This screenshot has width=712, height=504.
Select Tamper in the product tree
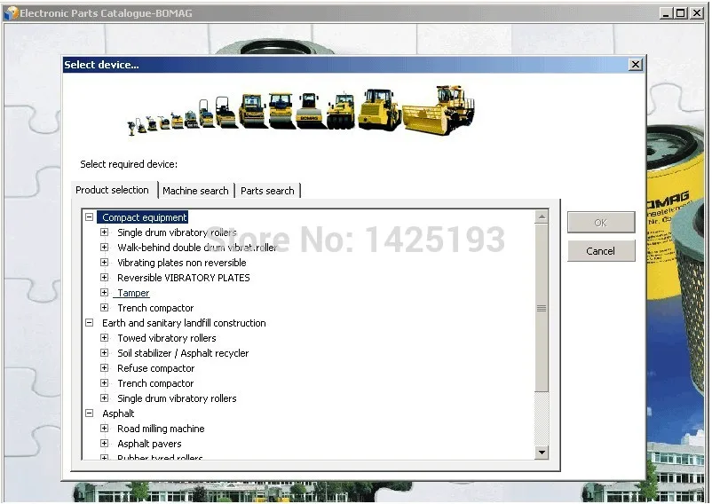pyautogui.click(x=133, y=293)
